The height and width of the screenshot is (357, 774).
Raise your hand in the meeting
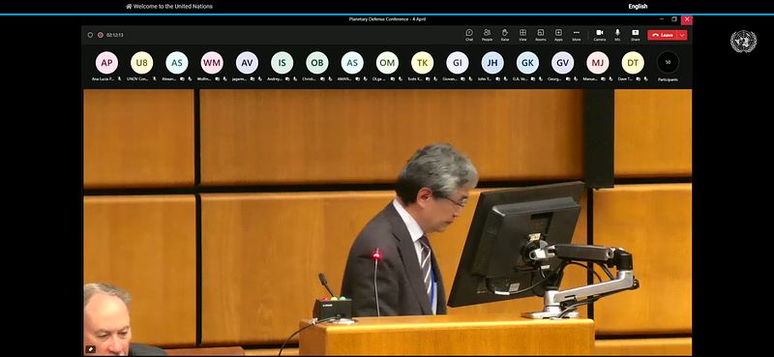coord(504,35)
